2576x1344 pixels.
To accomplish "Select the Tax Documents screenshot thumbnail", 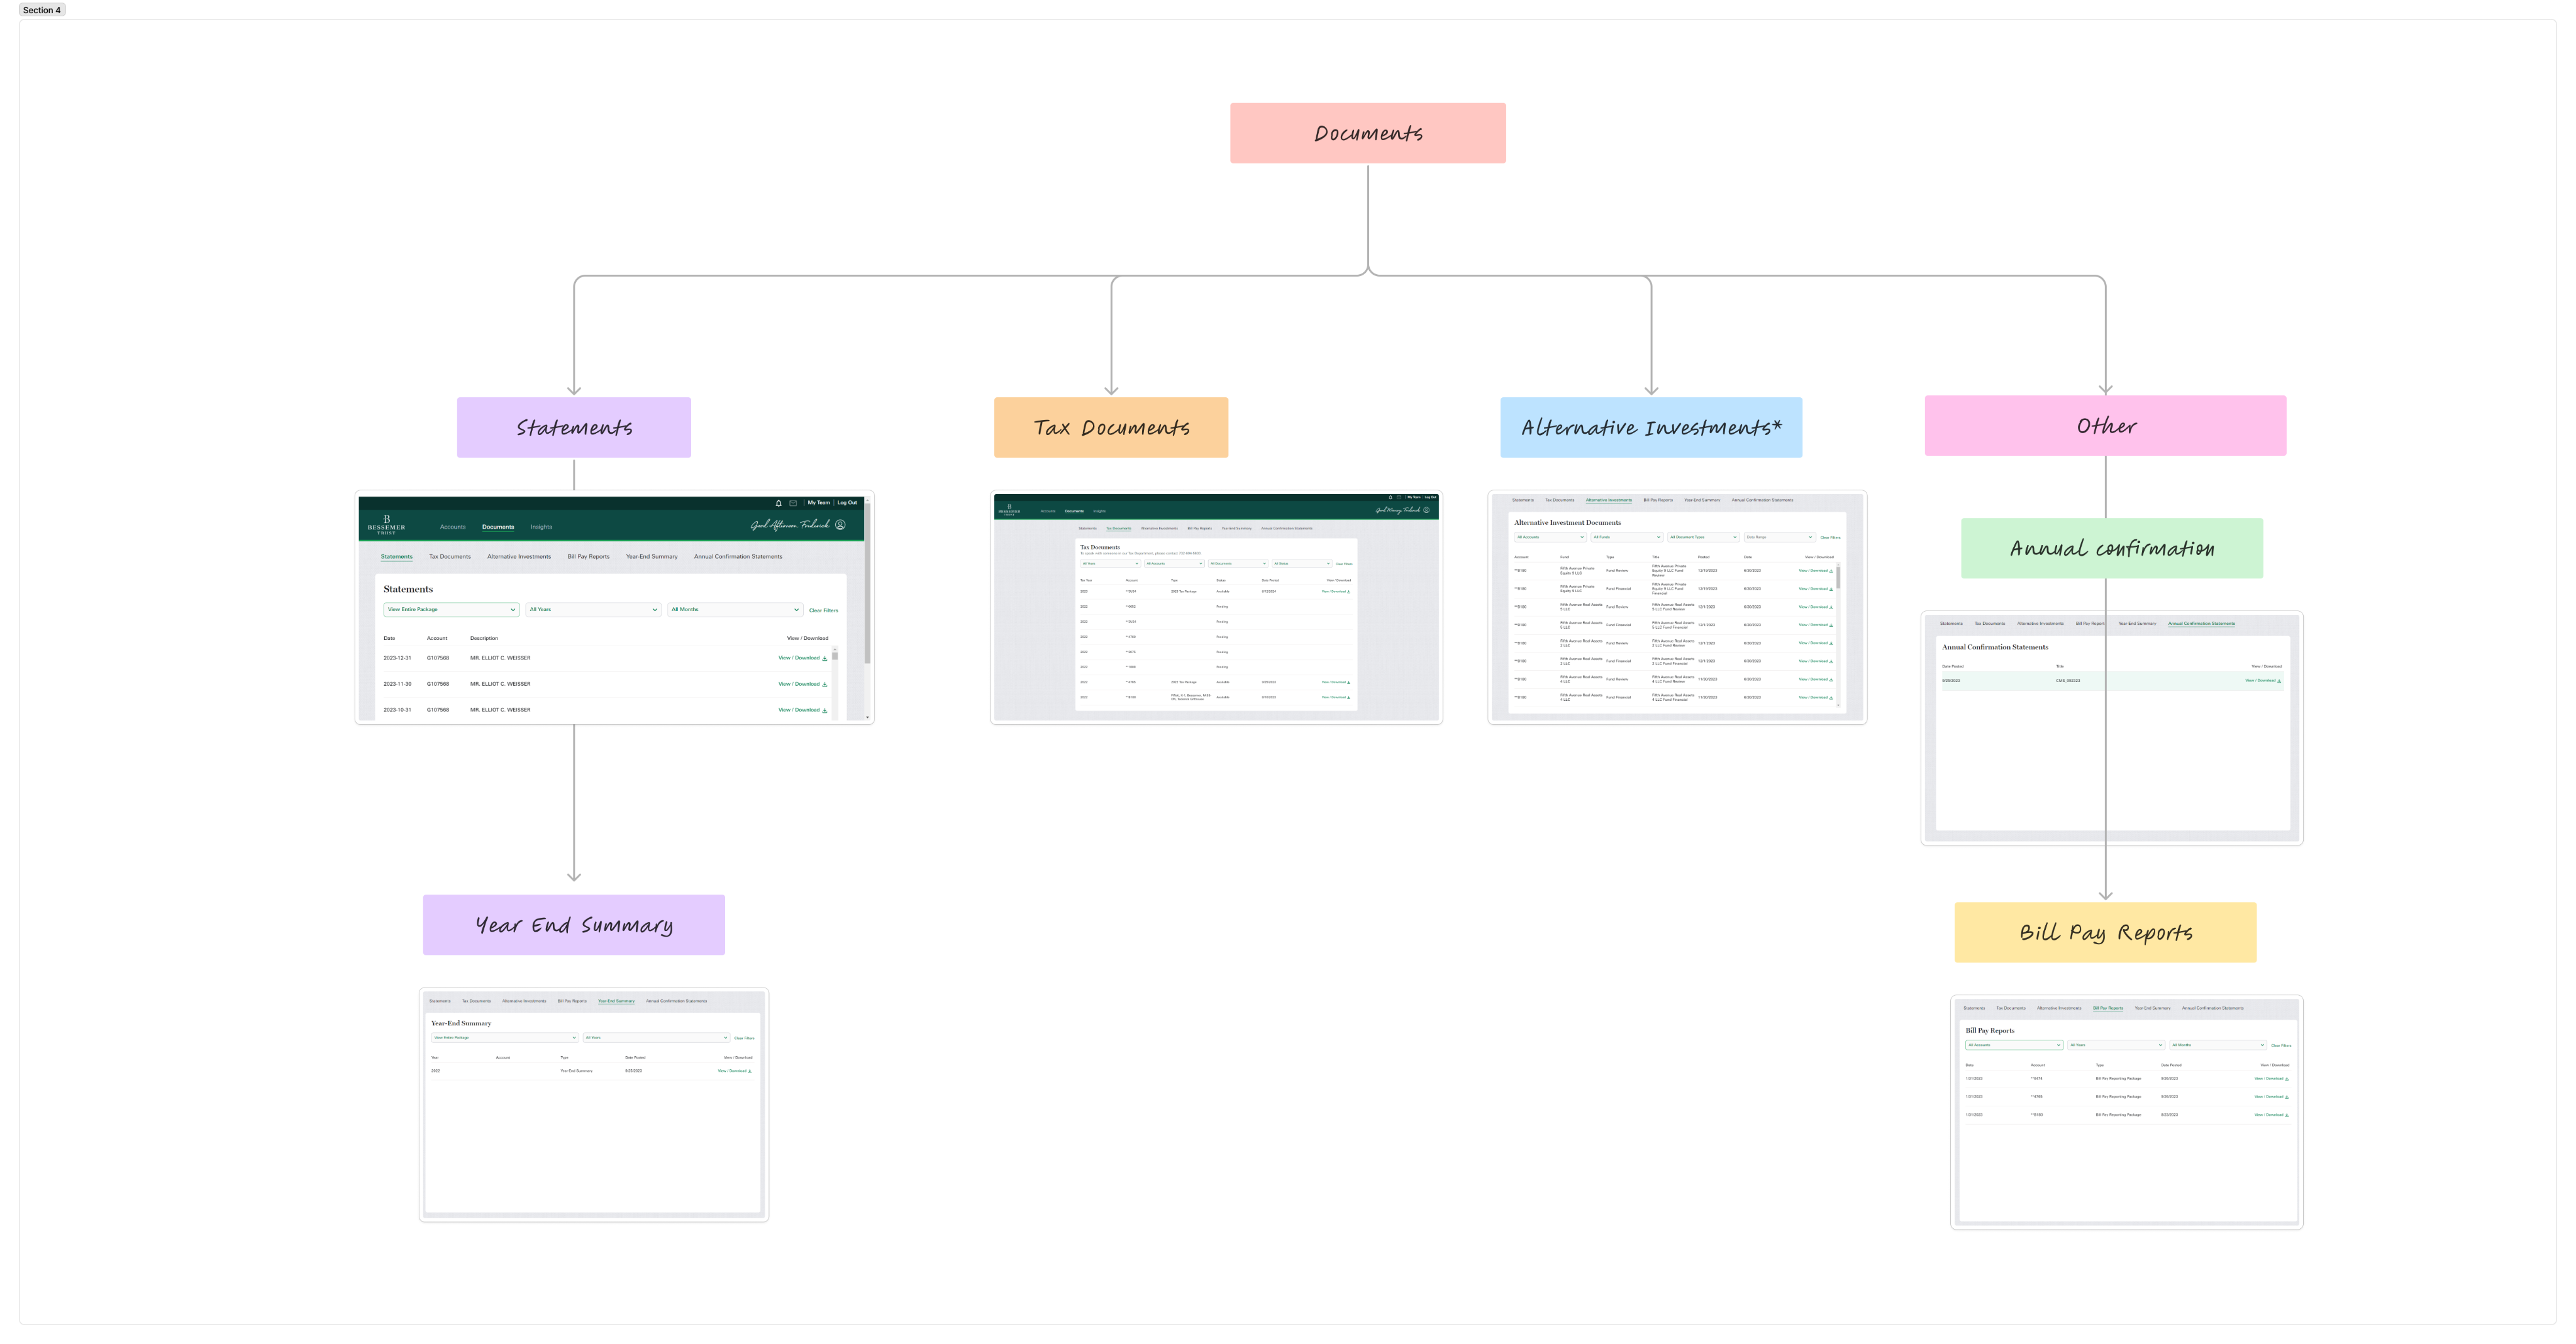I will 1216,607.
